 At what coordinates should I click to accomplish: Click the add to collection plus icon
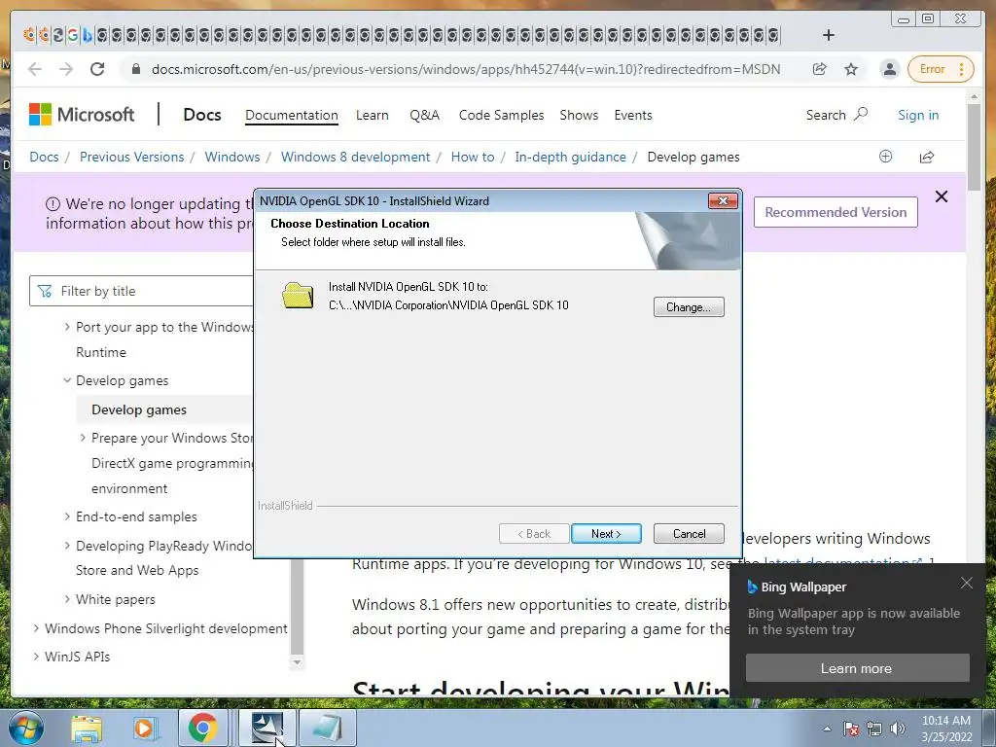click(885, 157)
